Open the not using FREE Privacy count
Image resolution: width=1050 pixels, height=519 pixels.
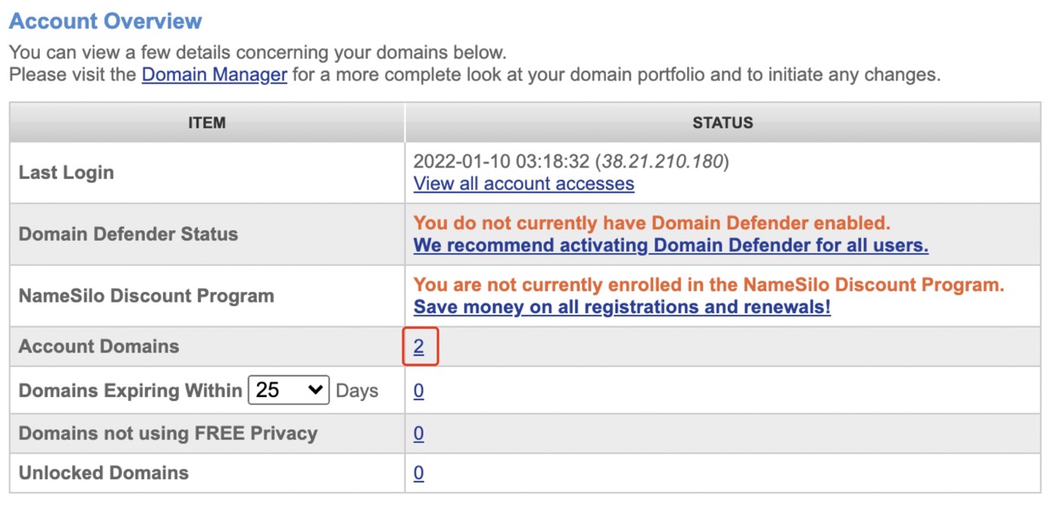(x=418, y=434)
